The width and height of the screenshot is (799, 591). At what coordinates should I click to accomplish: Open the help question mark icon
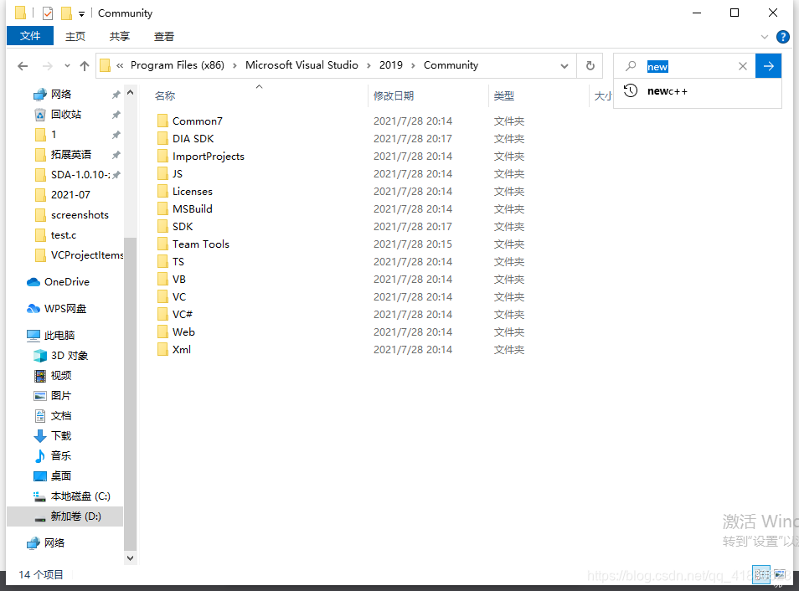point(783,37)
